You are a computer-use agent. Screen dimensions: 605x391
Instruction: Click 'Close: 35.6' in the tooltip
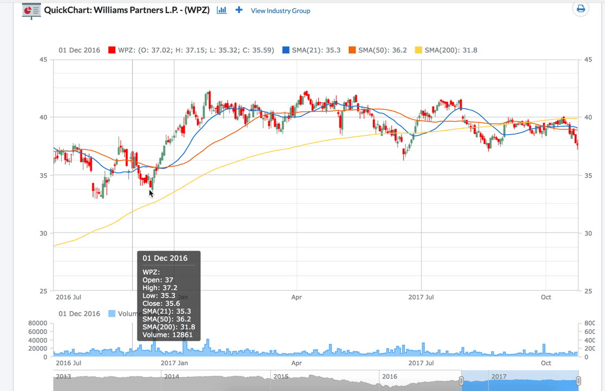tap(161, 303)
